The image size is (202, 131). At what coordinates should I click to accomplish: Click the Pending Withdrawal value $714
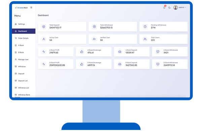153,28
